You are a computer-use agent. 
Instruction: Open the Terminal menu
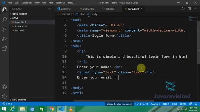(60, 3)
